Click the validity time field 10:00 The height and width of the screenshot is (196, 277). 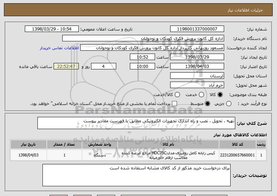click(x=142, y=67)
